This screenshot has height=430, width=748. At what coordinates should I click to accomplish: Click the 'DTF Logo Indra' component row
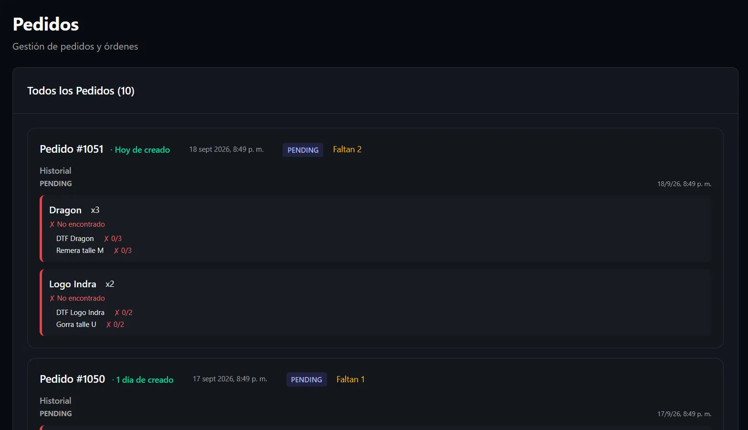coord(80,313)
